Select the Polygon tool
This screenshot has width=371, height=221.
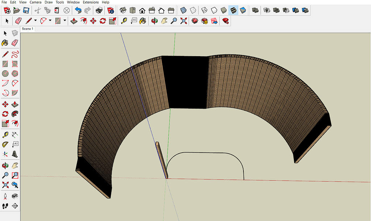click(x=15, y=74)
